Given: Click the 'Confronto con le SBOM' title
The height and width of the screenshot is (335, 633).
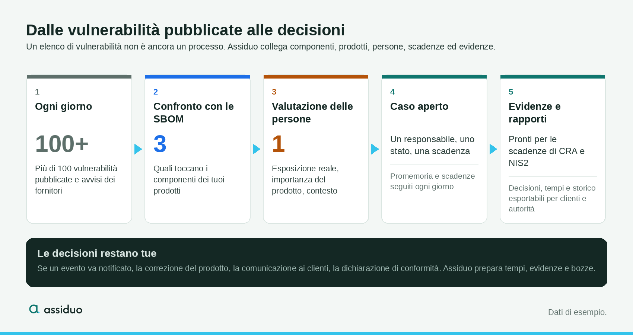Looking at the screenshot, I should click(194, 113).
